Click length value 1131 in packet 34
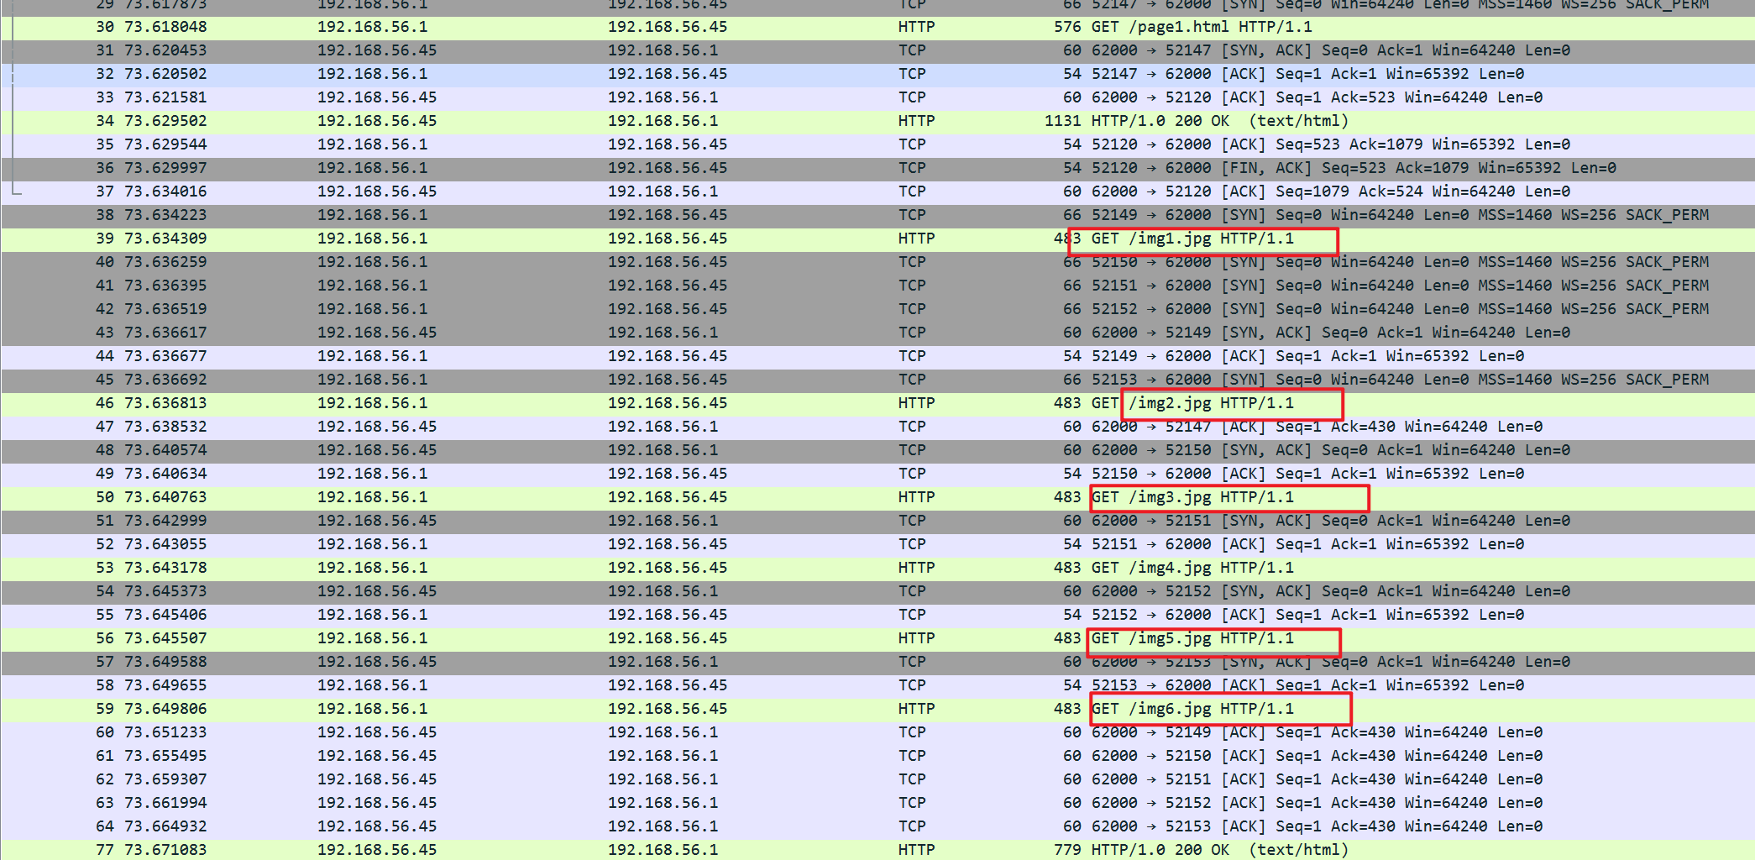Viewport: 1755px width, 860px height. pyautogui.click(x=1062, y=121)
